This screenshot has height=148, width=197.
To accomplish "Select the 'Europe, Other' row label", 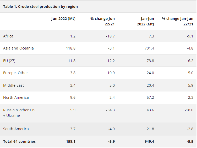I will [15, 73].
